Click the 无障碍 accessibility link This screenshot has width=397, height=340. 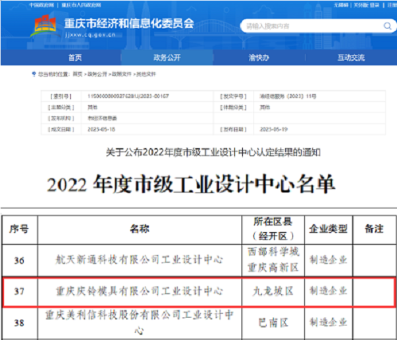pyautogui.click(x=341, y=5)
